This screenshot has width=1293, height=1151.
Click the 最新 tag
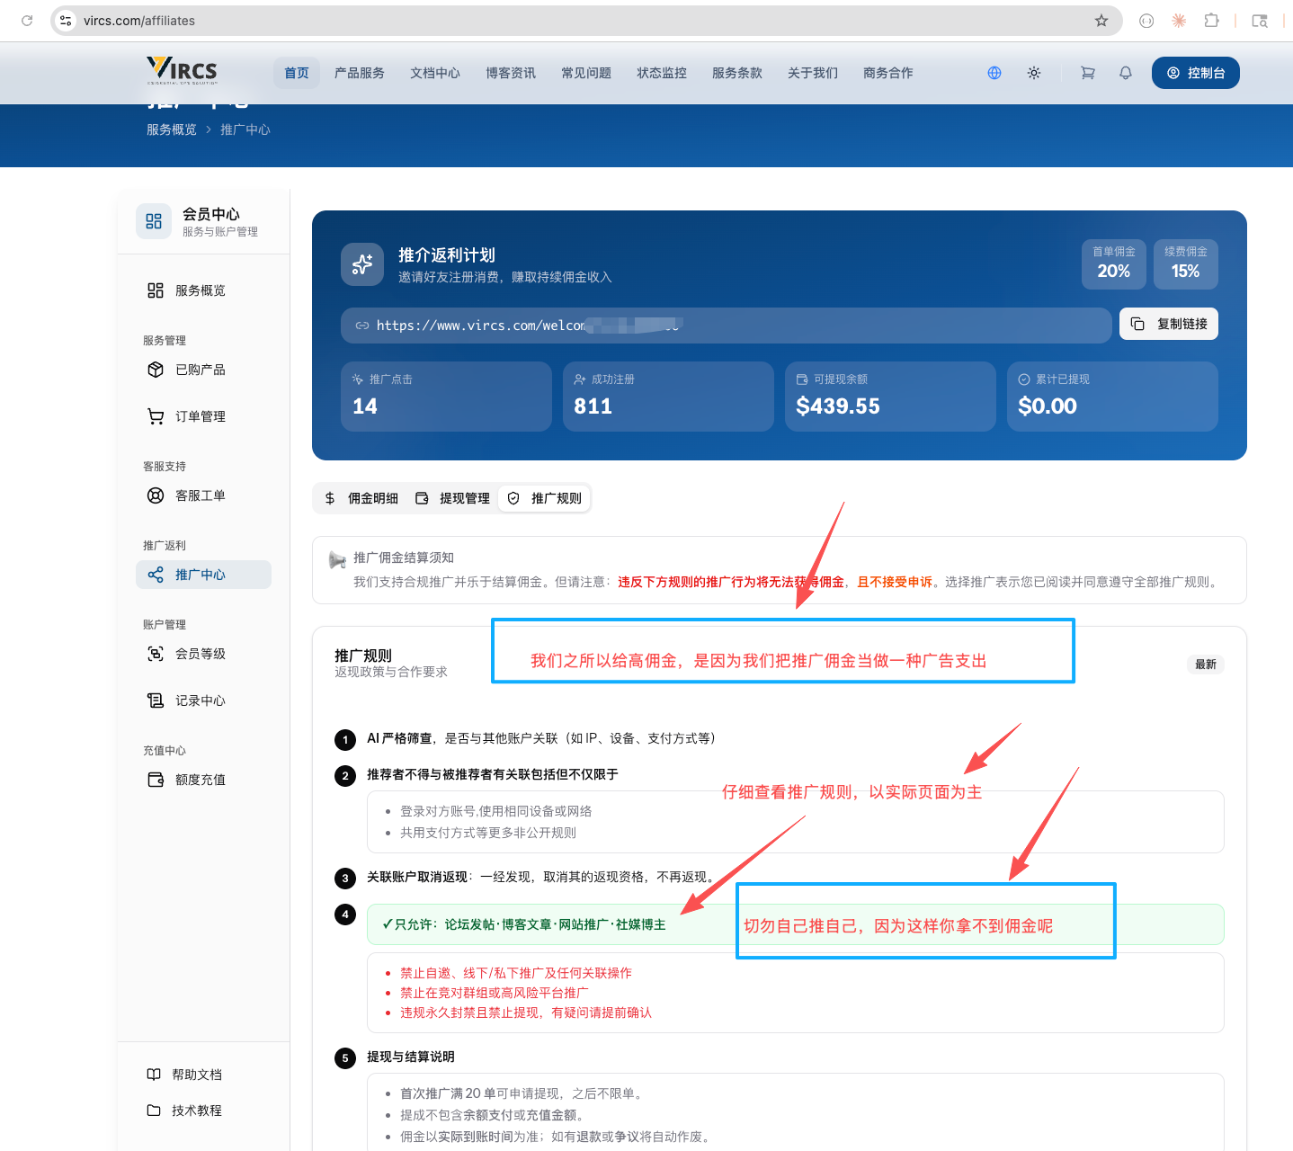(x=1206, y=665)
